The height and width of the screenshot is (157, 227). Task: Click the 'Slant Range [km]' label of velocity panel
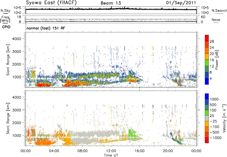click(x=8, y=118)
